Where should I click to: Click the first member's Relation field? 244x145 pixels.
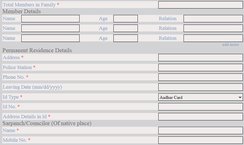[213, 19]
